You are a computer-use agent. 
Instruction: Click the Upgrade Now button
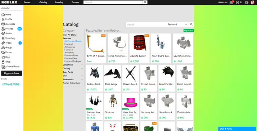tap(12, 73)
